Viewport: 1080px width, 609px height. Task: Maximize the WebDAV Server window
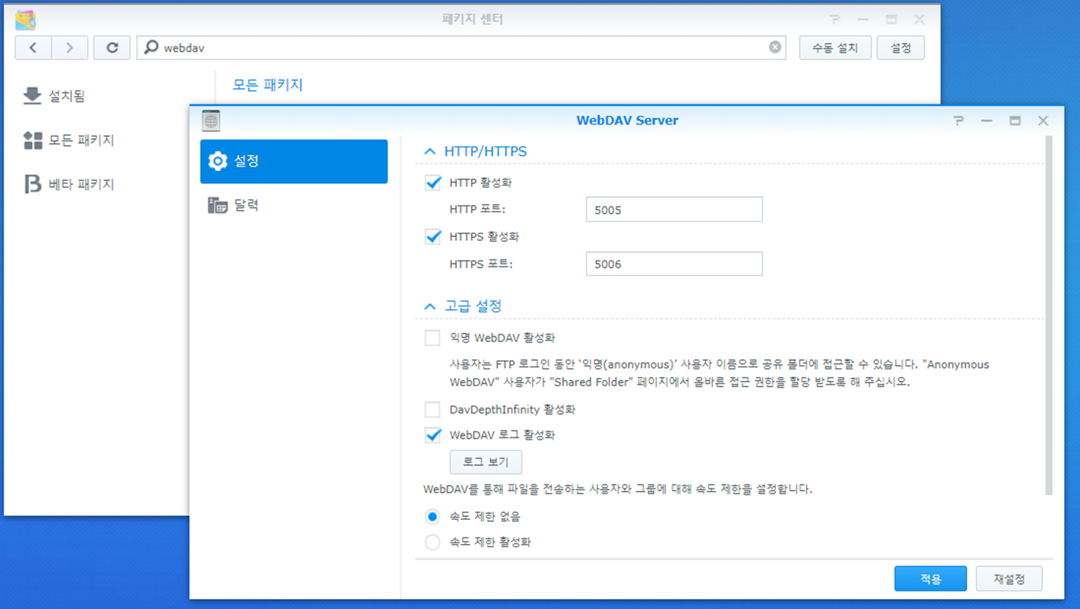(x=1015, y=121)
